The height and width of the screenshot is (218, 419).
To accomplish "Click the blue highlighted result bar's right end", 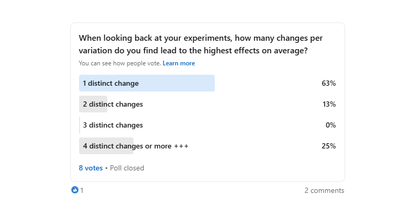I will (211, 83).
